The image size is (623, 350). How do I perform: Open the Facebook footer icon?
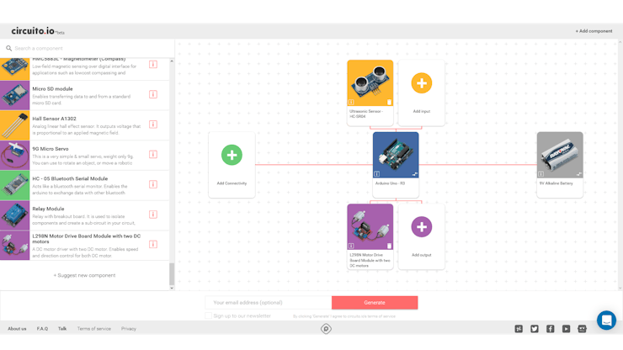coord(551,329)
